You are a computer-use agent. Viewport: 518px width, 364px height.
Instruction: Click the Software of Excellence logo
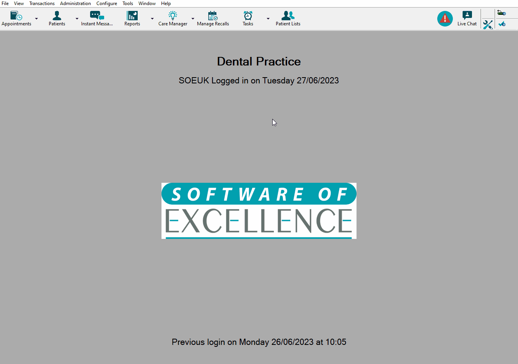[x=259, y=211]
